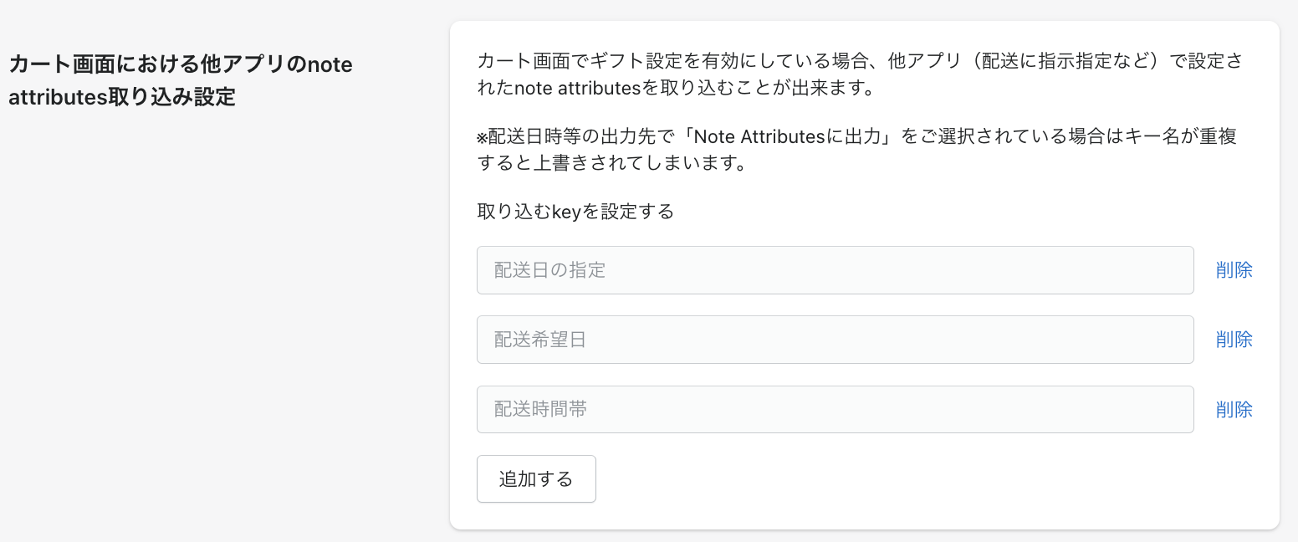This screenshot has height=542, width=1298.
Task: Click 削除 beside the 配送時間帯 field
Action: point(1234,410)
